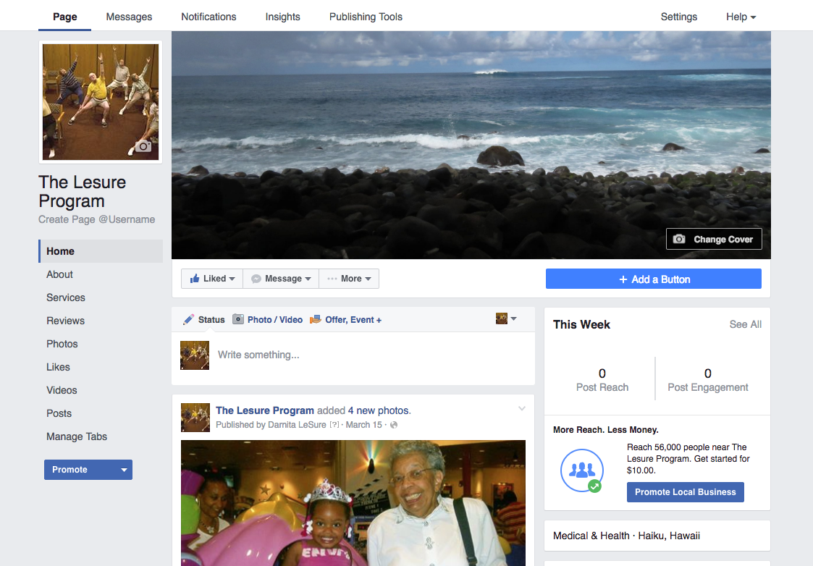Switch to the Page tab
This screenshot has height=566, width=813.
pyautogui.click(x=65, y=17)
